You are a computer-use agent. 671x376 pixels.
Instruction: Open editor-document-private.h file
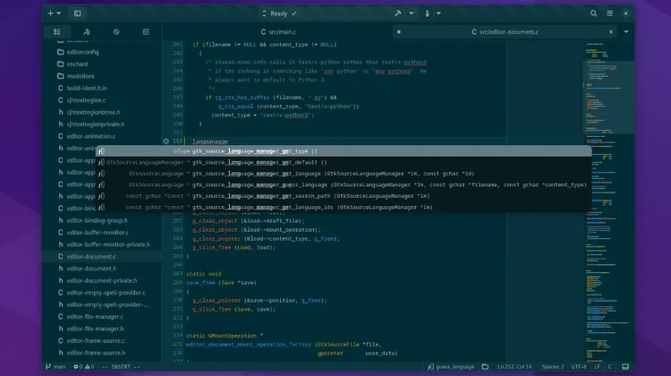(102, 280)
